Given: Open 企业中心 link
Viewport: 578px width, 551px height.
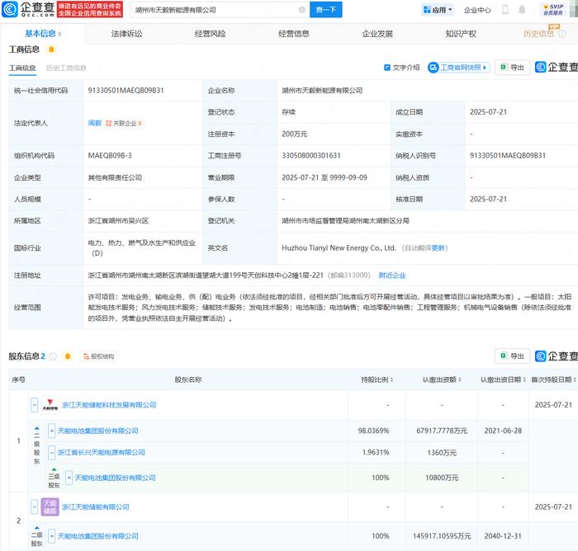Looking at the screenshot, I should [477, 10].
